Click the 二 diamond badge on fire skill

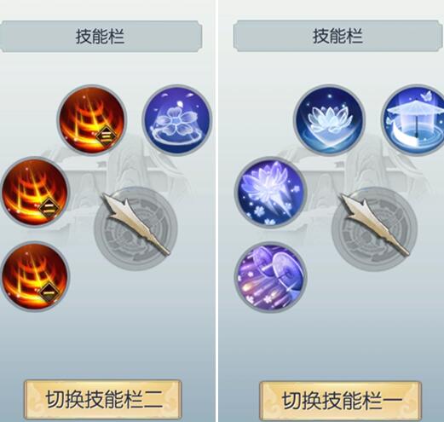pyautogui.click(x=49, y=205)
